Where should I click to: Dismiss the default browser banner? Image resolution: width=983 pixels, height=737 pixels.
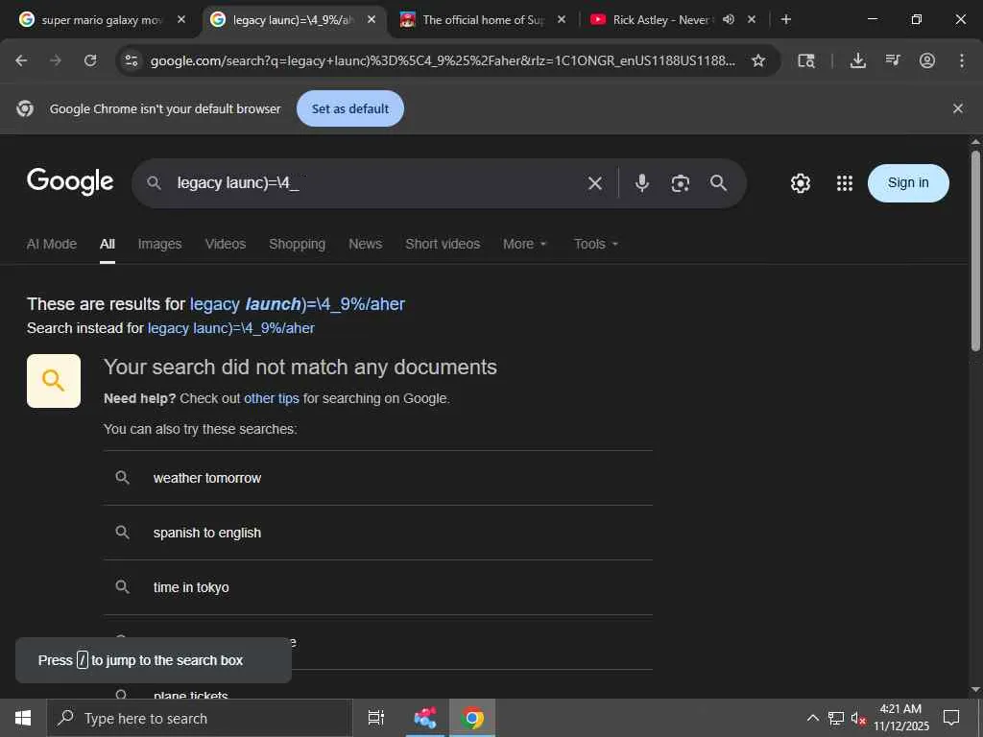pos(957,108)
